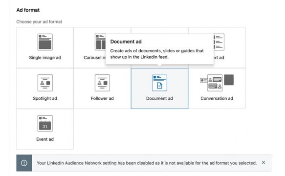Click the "Follower ad" label
Image resolution: width=285 pixels, height=176 pixels.
coord(102,98)
